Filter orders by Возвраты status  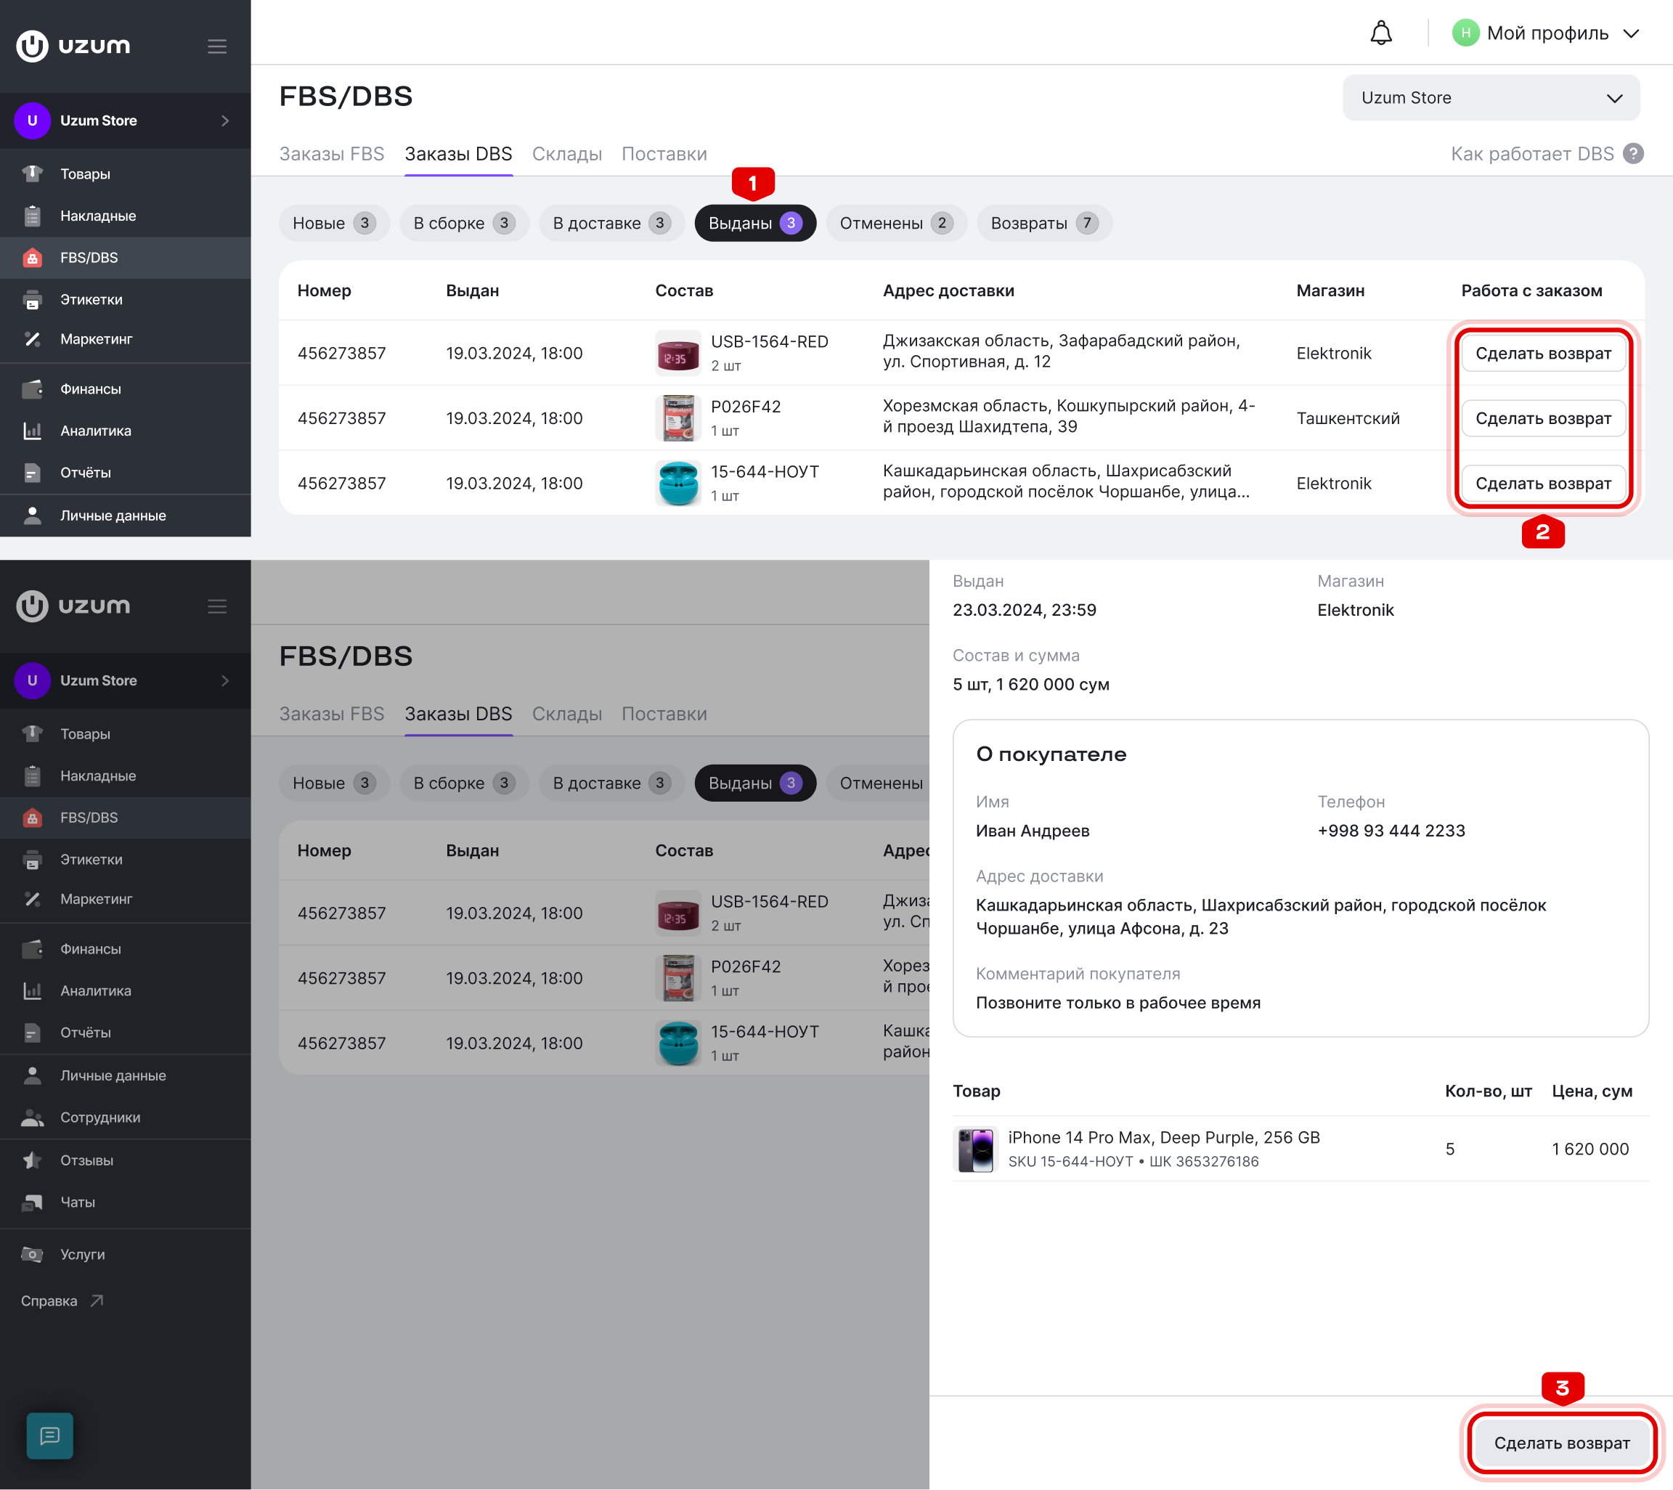click(1043, 224)
